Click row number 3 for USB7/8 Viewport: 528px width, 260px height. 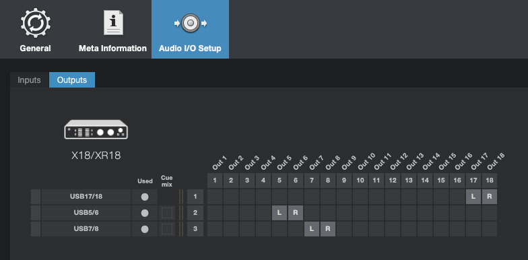pos(195,229)
